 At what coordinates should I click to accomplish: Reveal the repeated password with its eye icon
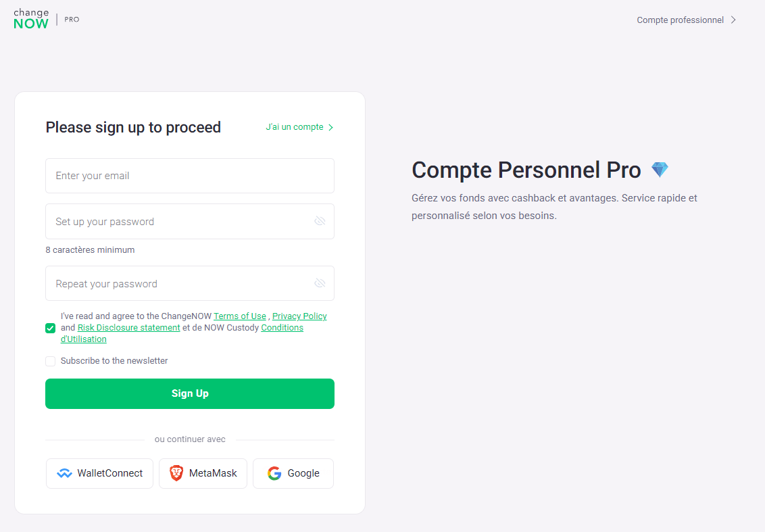point(319,283)
